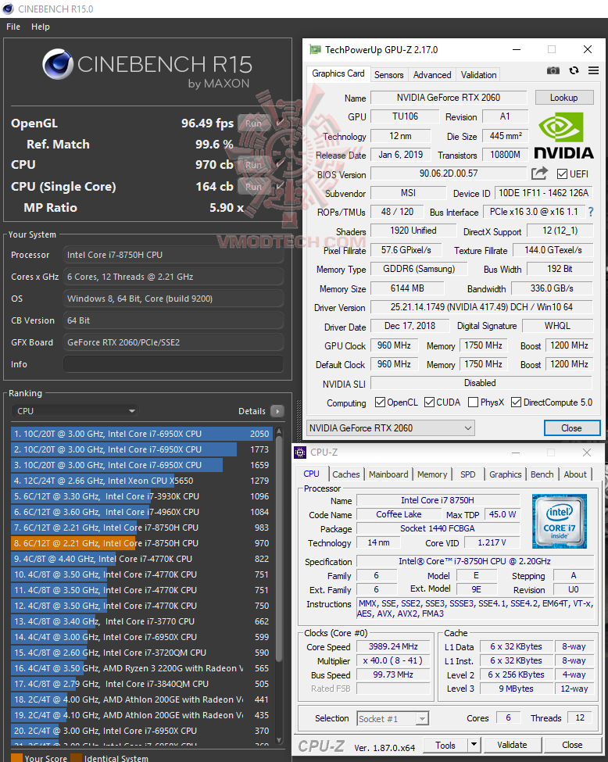Switch to the Sensors tab in GPU-Z

tap(389, 75)
